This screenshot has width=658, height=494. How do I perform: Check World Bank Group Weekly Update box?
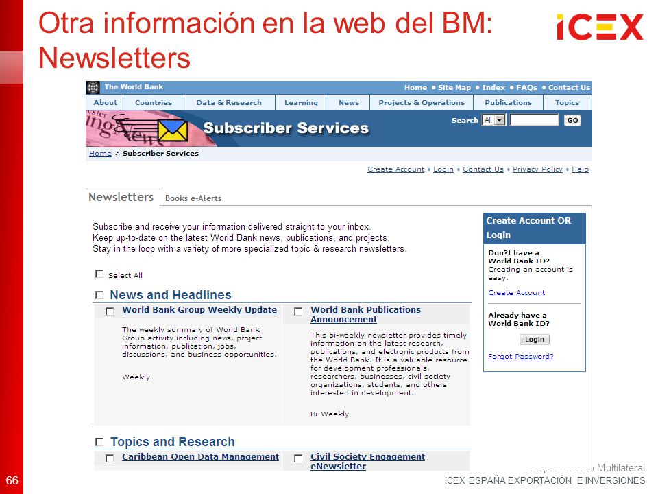click(110, 311)
